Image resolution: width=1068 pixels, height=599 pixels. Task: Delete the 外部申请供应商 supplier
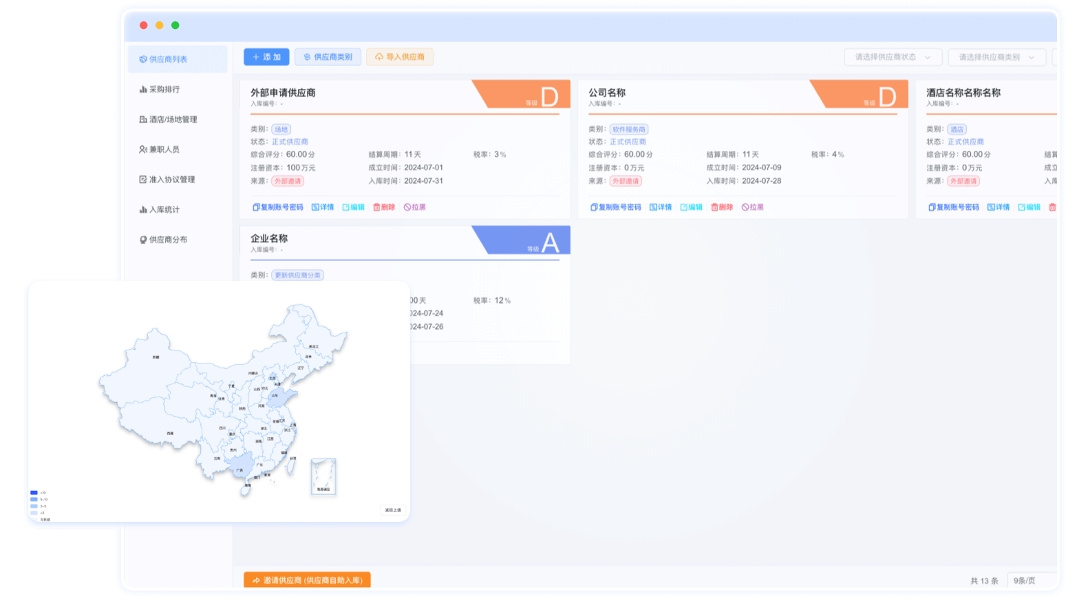[384, 207]
